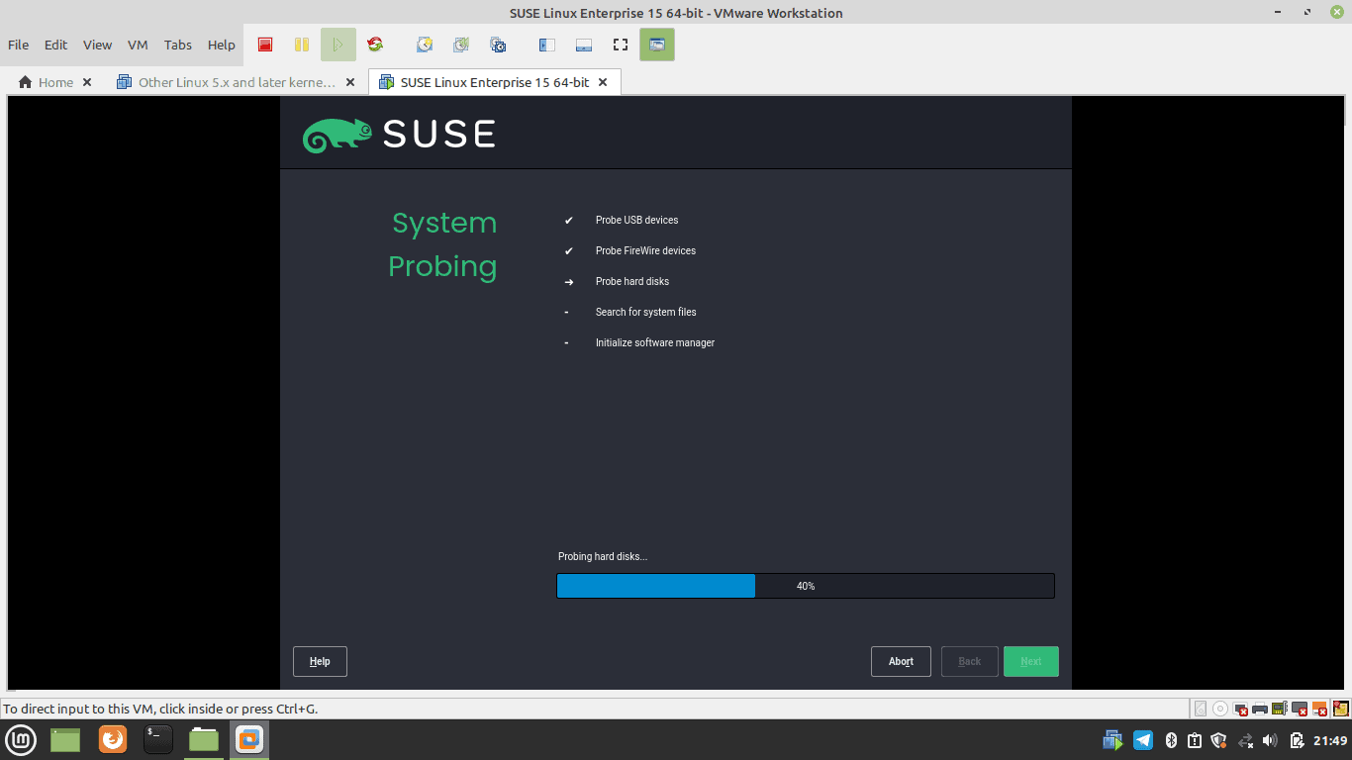Click the SUSE chameleon logo
Viewport: 1352px width, 760px height.
337,136
